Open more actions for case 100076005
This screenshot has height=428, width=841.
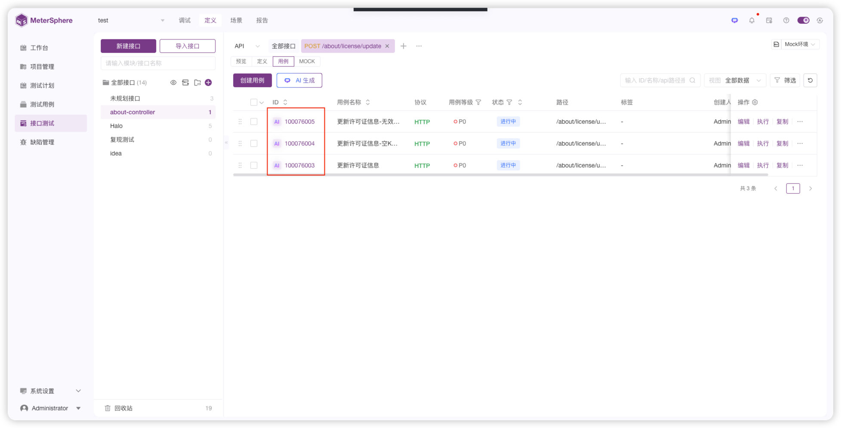pyautogui.click(x=800, y=121)
